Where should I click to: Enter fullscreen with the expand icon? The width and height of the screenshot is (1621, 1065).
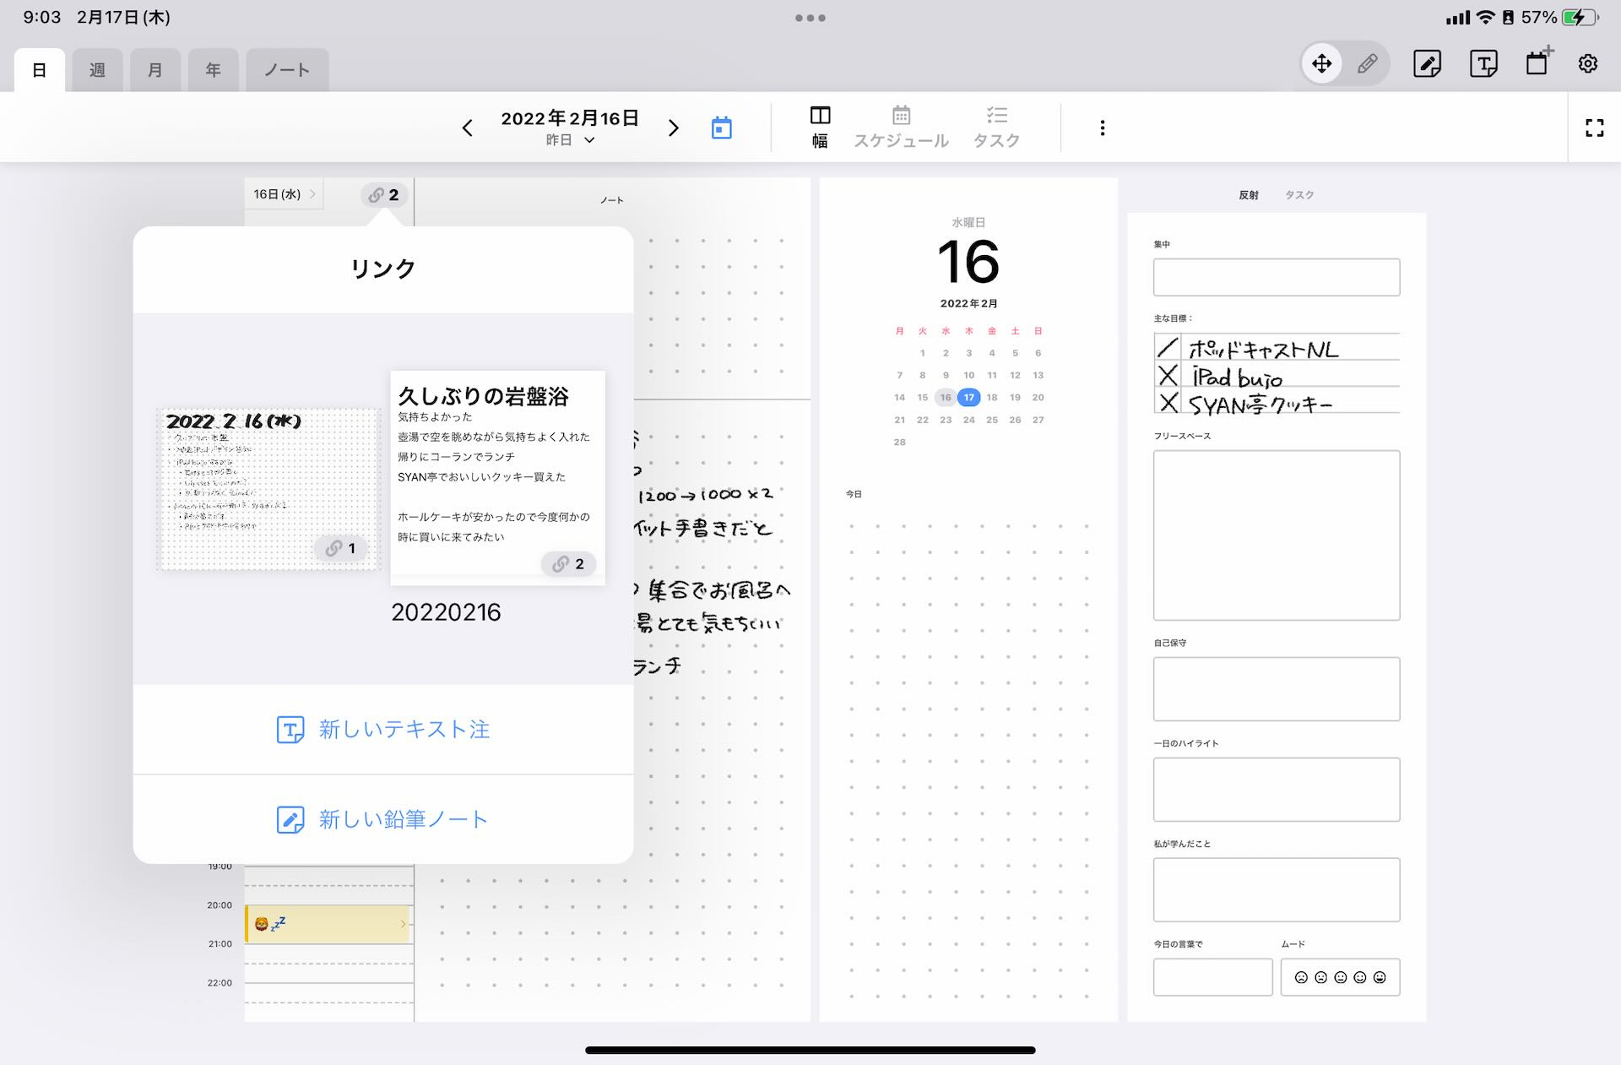coord(1594,128)
